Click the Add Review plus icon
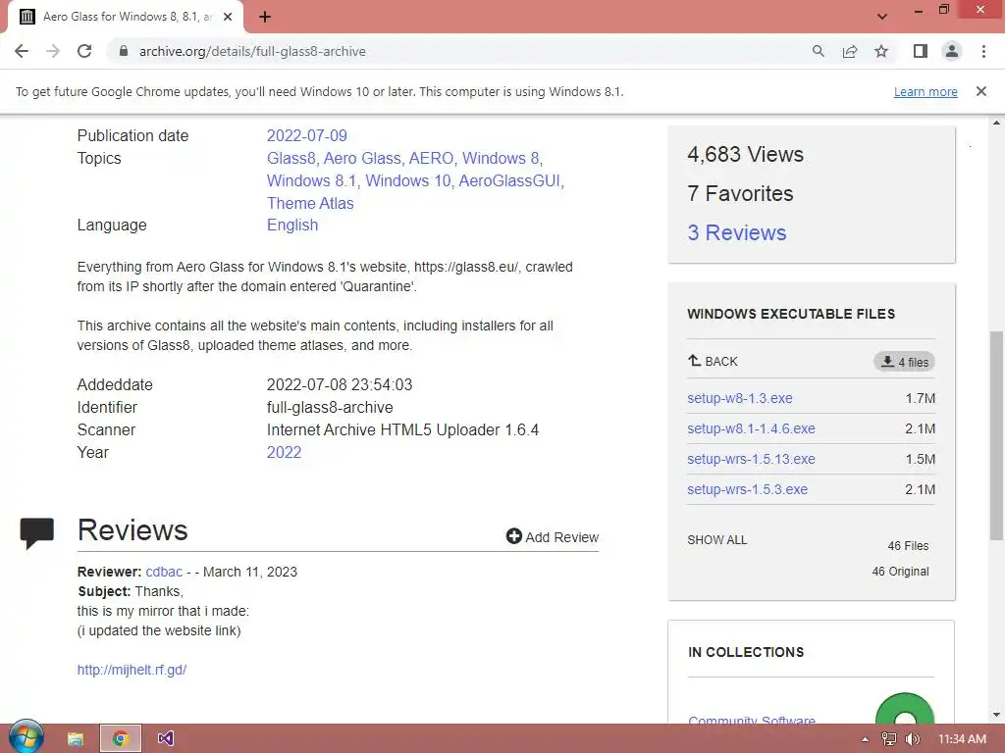 point(513,536)
